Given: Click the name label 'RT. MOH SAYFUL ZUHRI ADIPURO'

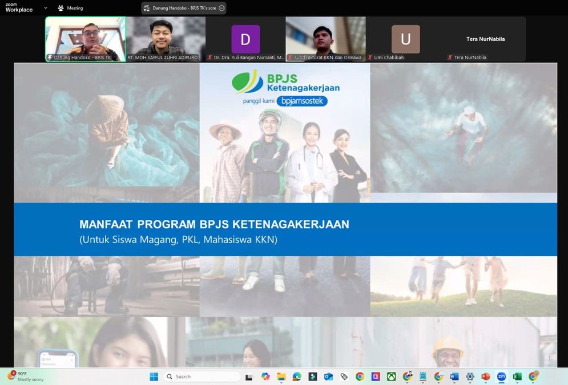Looking at the screenshot, I should [x=163, y=58].
